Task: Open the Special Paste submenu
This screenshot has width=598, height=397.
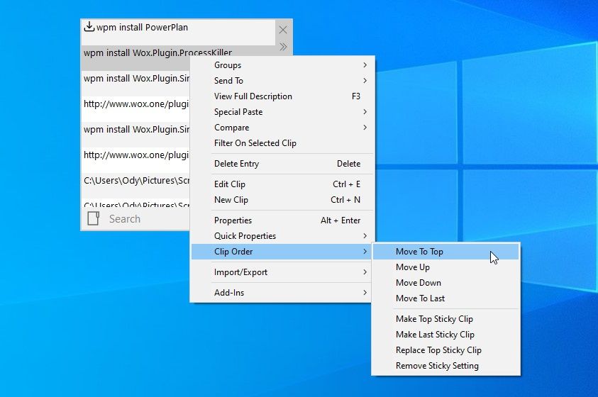Action: click(x=282, y=112)
